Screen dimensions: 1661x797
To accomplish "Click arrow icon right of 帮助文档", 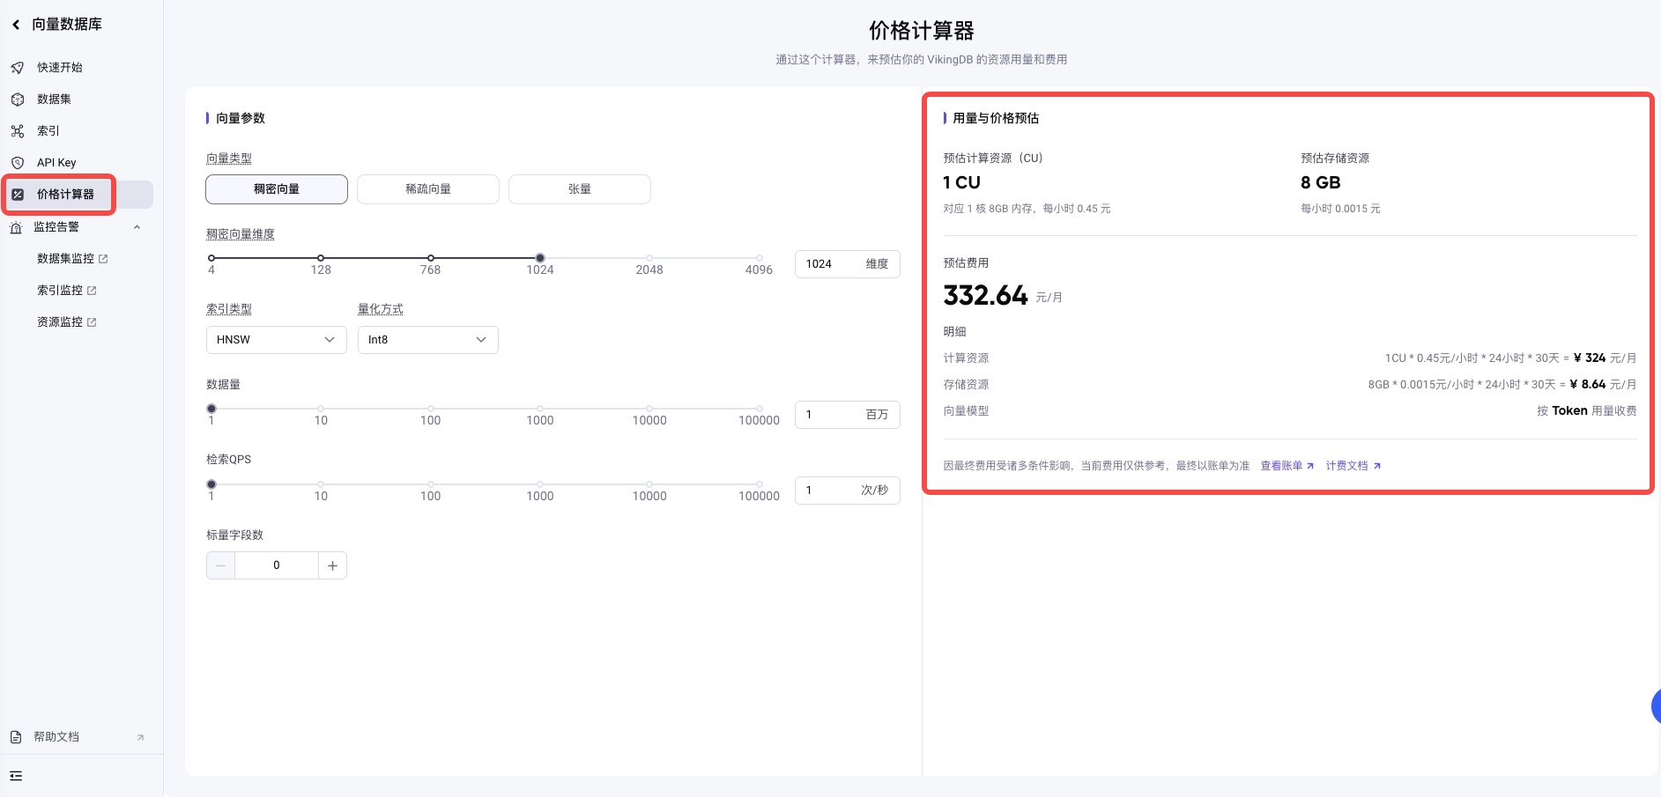I will 140,738.
